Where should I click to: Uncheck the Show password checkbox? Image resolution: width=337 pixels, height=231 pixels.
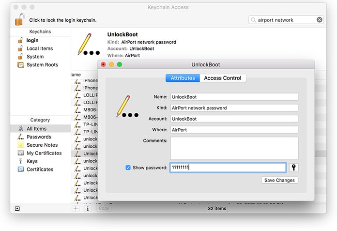click(x=128, y=168)
